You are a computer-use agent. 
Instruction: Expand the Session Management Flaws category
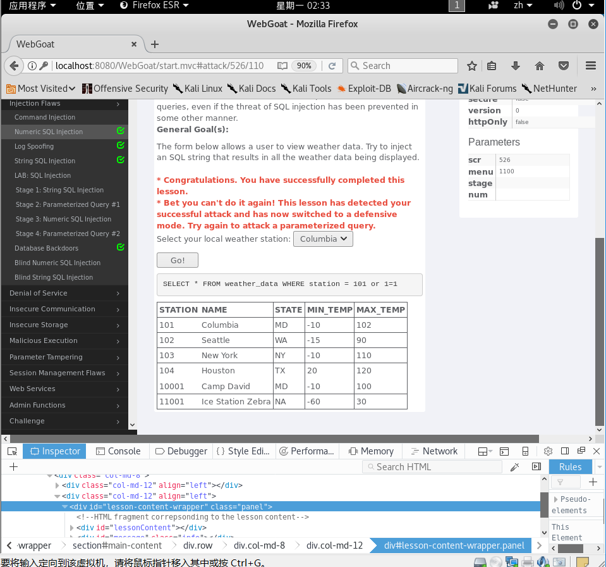click(64, 373)
